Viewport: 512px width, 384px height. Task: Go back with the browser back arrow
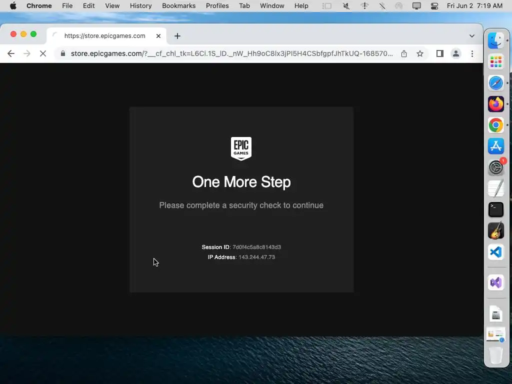pyautogui.click(x=11, y=53)
